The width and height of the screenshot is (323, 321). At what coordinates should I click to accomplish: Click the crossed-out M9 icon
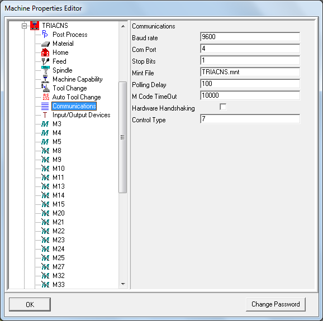point(45,160)
